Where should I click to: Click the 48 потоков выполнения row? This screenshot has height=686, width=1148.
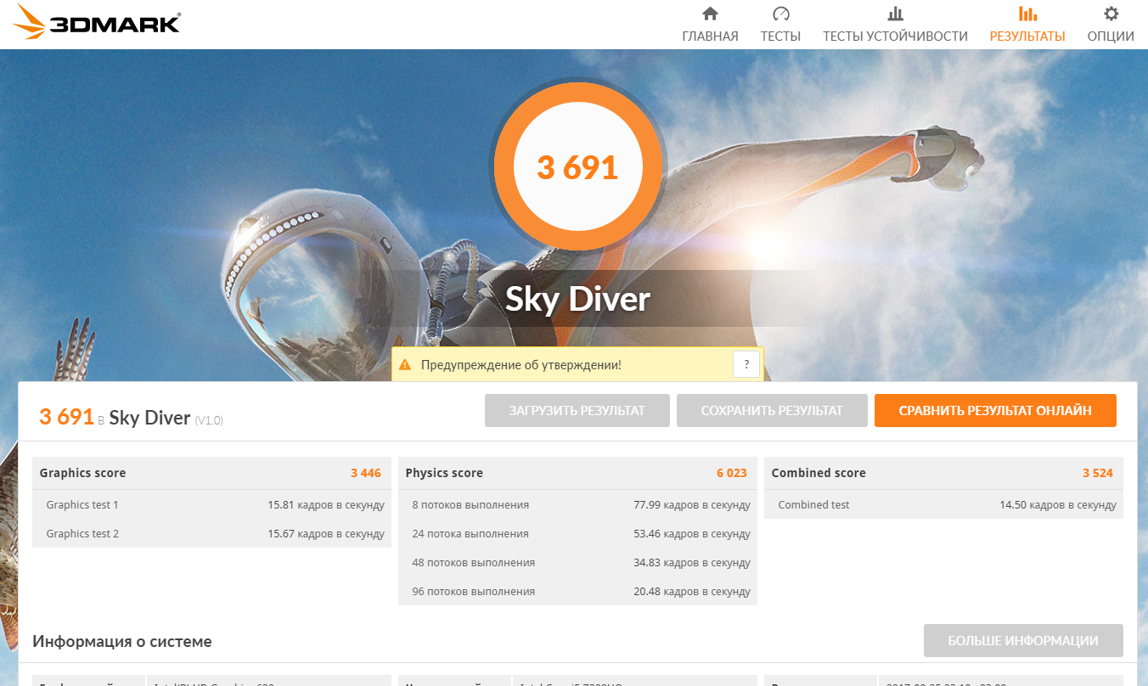tap(577, 563)
